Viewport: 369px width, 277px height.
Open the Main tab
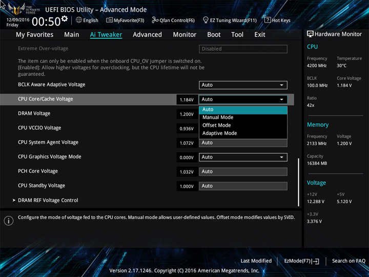pyautogui.click(x=72, y=35)
